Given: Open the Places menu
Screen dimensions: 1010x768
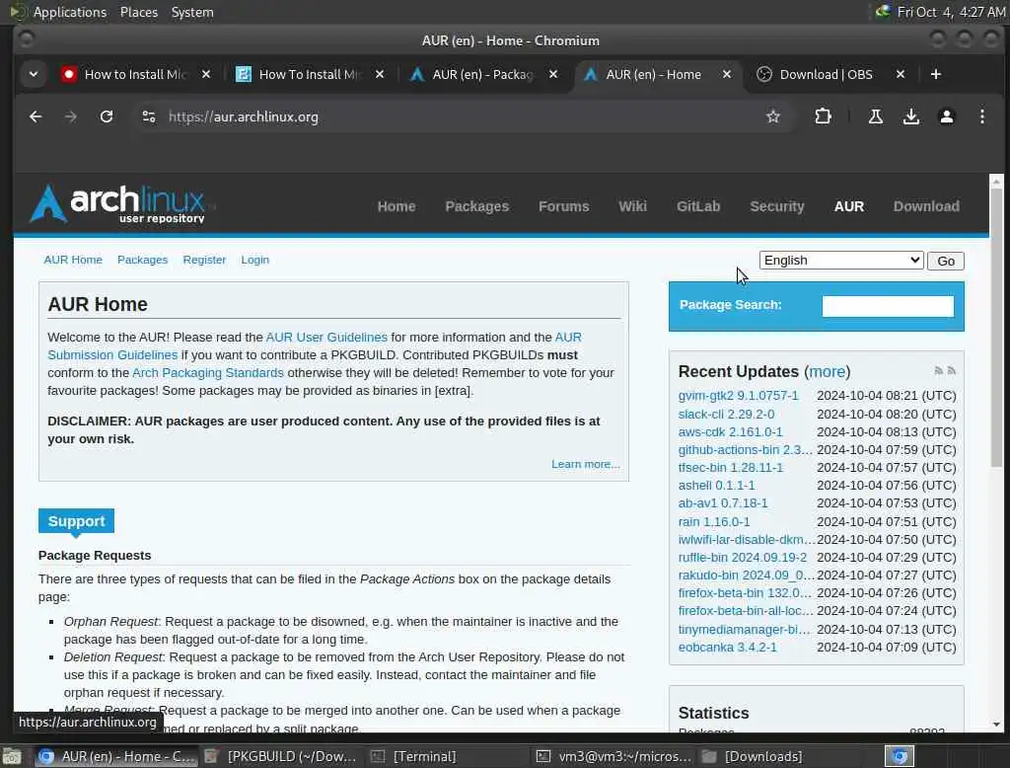Looking at the screenshot, I should pos(138,12).
